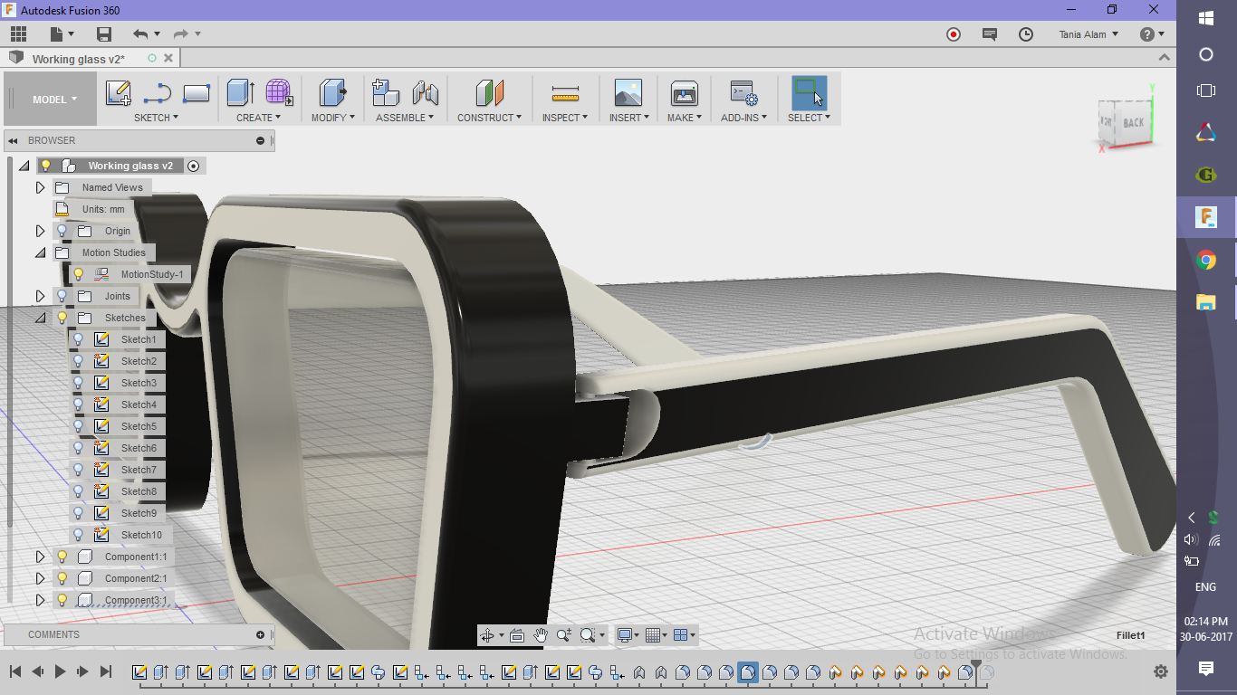The height and width of the screenshot is (695, 1237).
Task: Open the CREATE menu
Action: pyautogui.click(x=259, y=118)
